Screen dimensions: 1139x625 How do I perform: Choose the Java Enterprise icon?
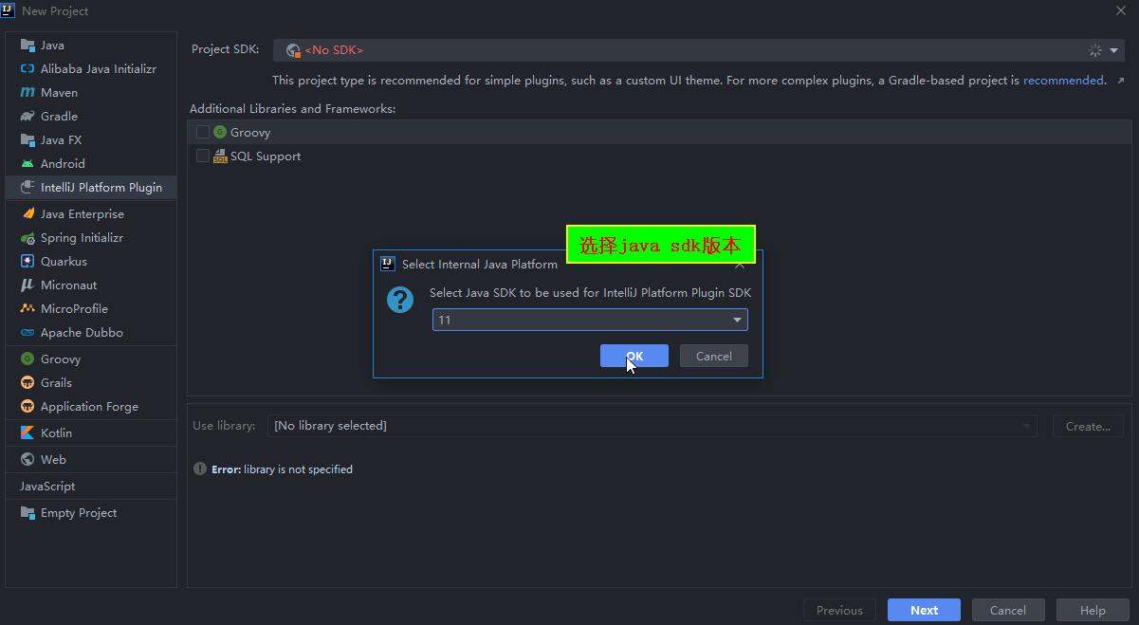[x=28, y=213]
